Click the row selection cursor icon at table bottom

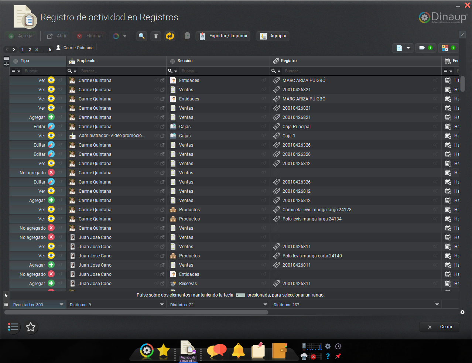(x=6, y=295)
